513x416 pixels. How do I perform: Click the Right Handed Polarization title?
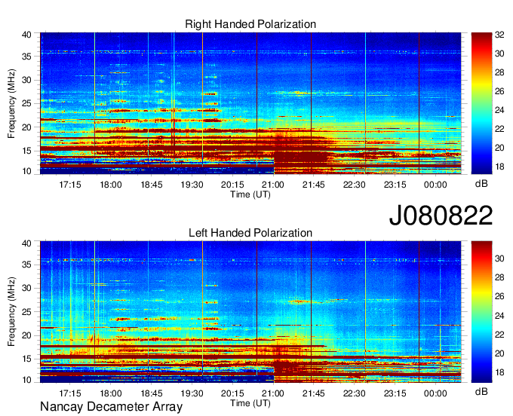point(250,24)
